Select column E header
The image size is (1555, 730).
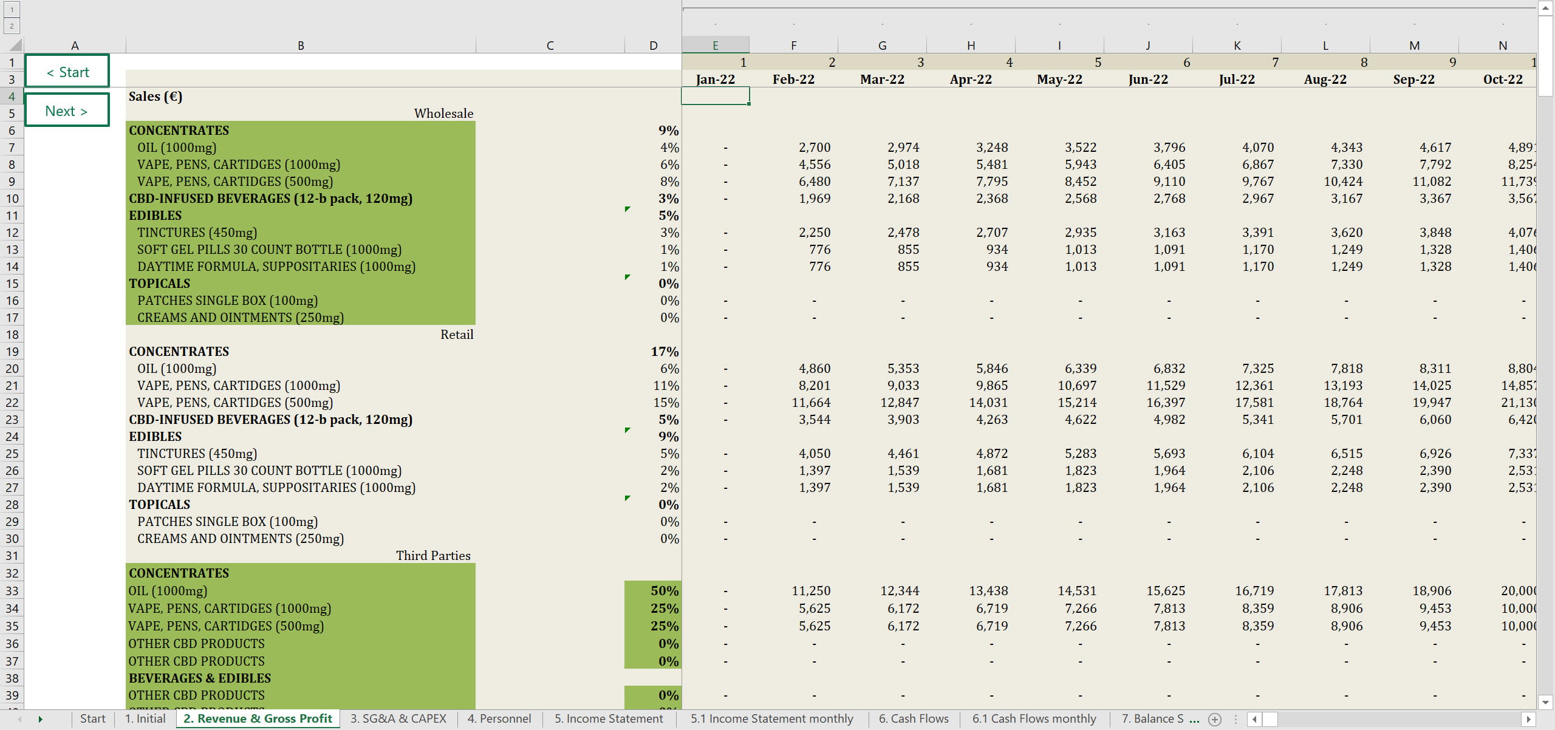point(715,46)
